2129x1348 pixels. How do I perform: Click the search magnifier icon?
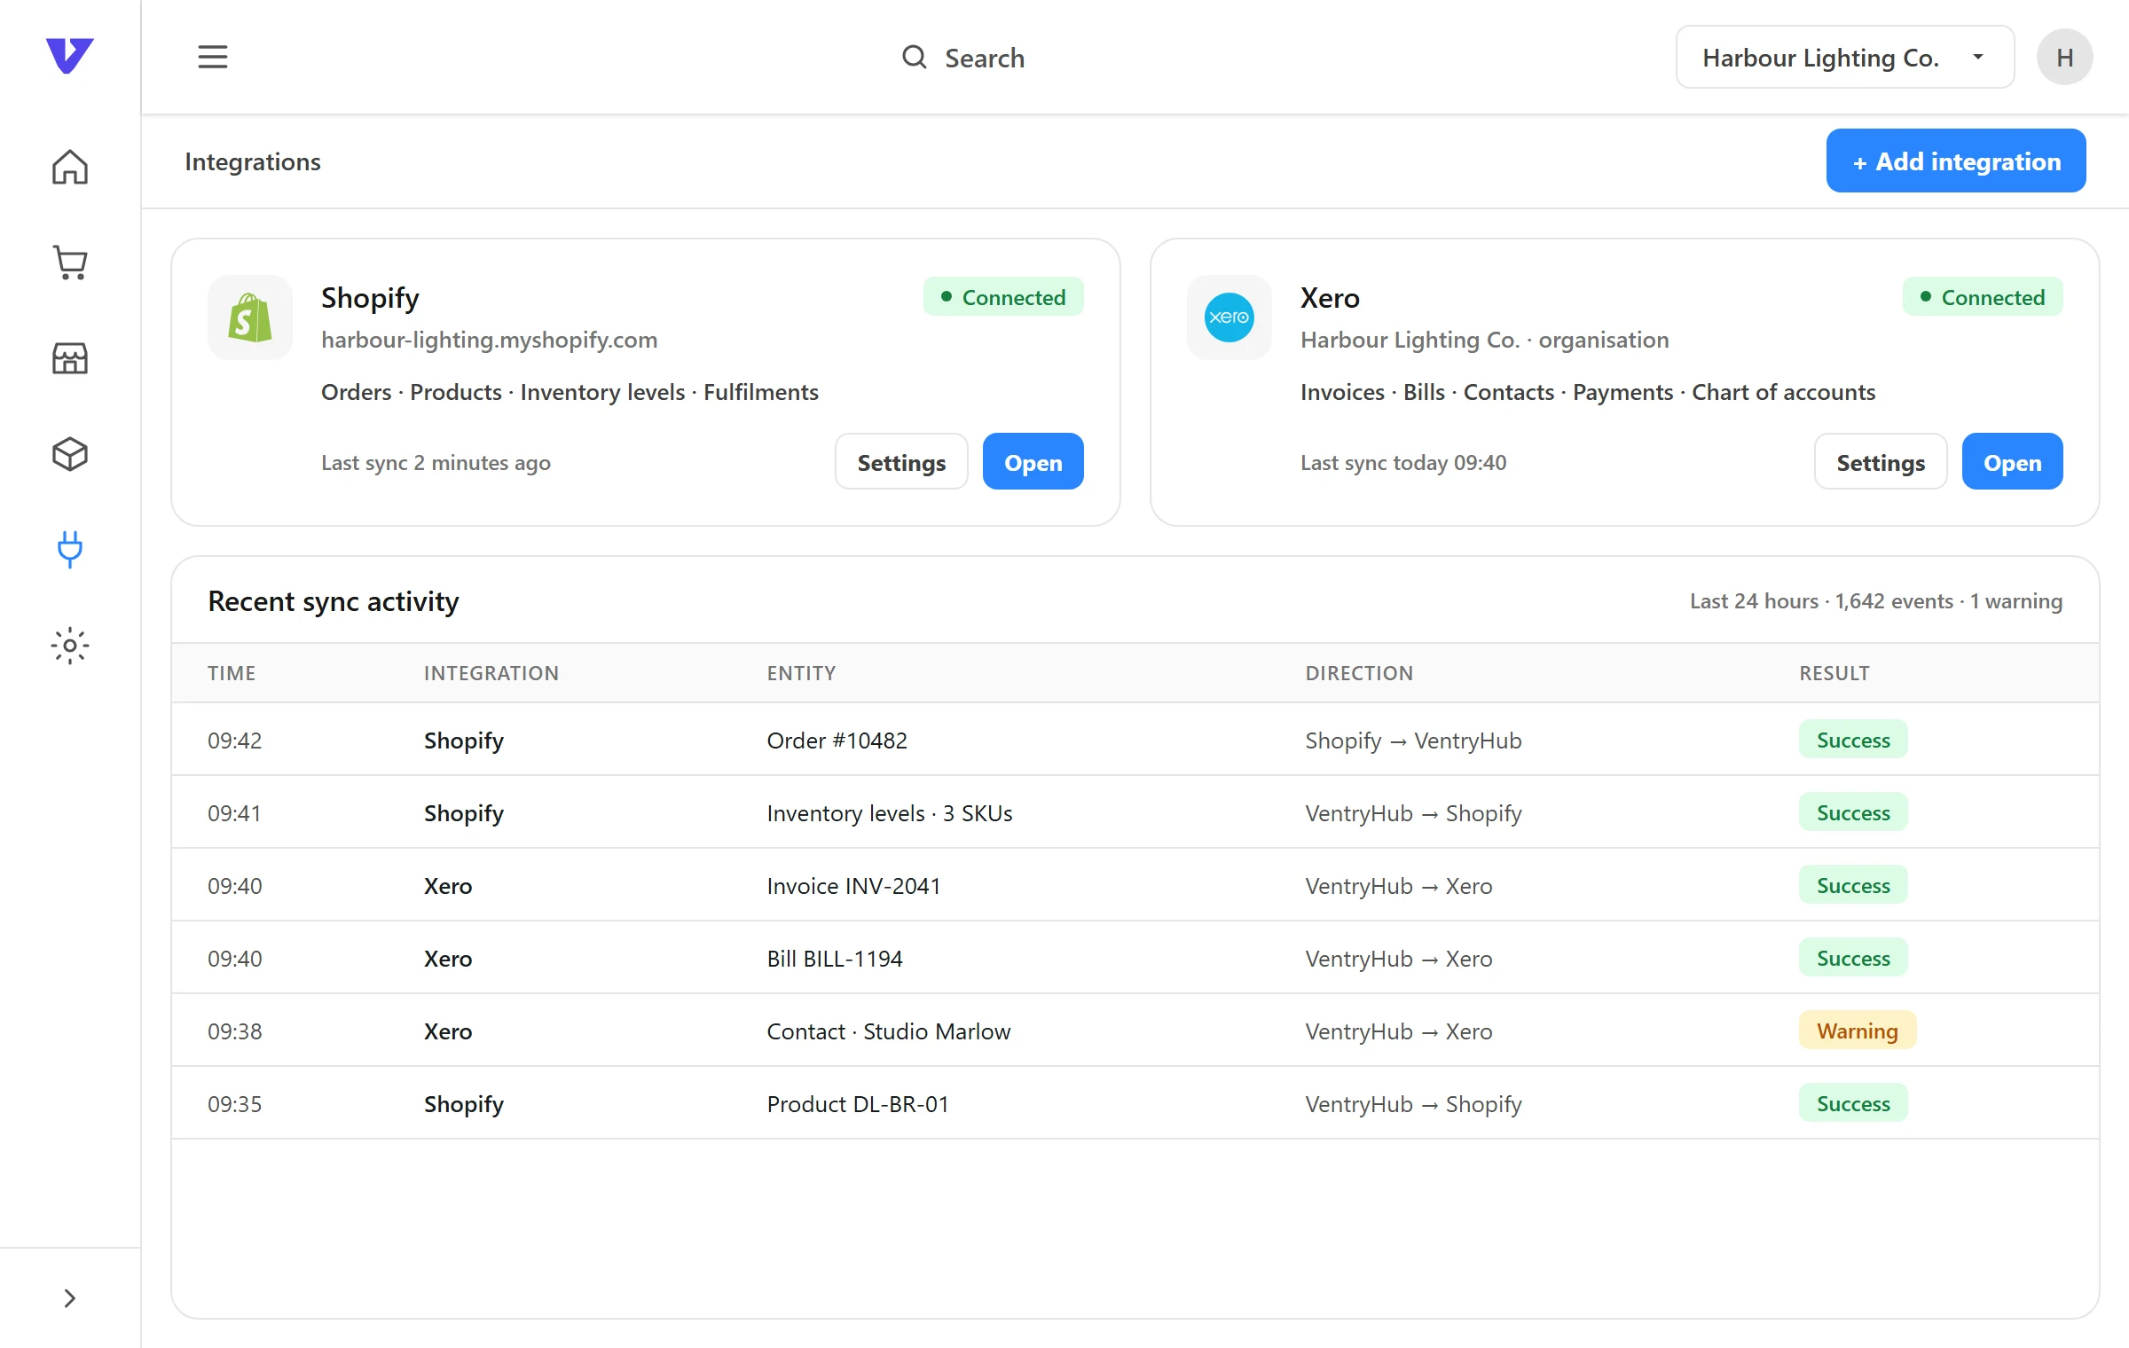pyautogui.click(x=914, y=58)
